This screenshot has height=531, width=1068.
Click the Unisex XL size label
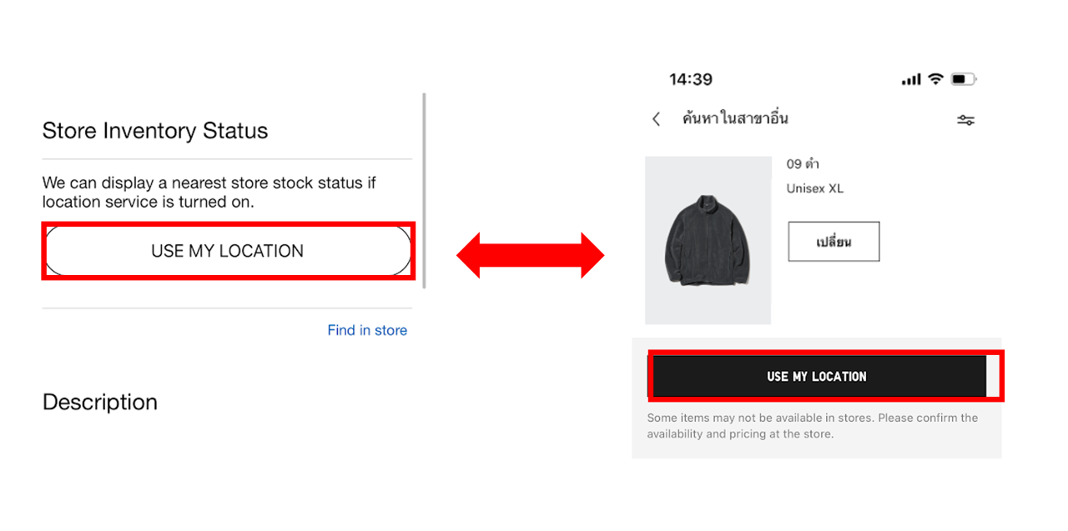click(815, 188)
